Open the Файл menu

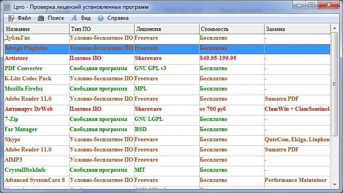tap(24, 18)
